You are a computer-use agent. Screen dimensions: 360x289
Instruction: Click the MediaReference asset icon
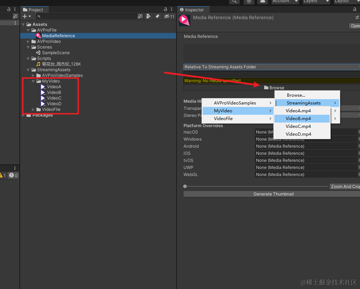(38, 36)
